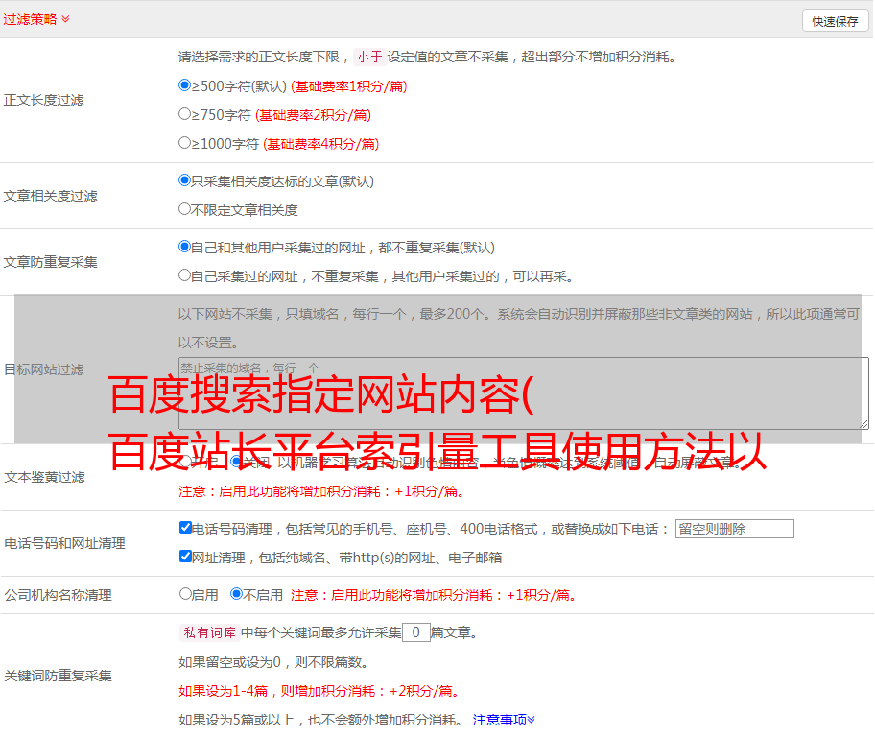Screen dimensions: 875x737
Task: Click the 快速保存 button
Action: [x=835, y=21]
